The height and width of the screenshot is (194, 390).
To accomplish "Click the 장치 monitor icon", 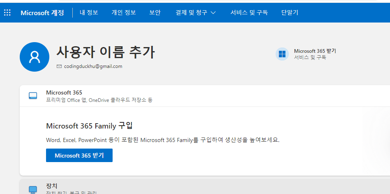I will click(33, 190).
